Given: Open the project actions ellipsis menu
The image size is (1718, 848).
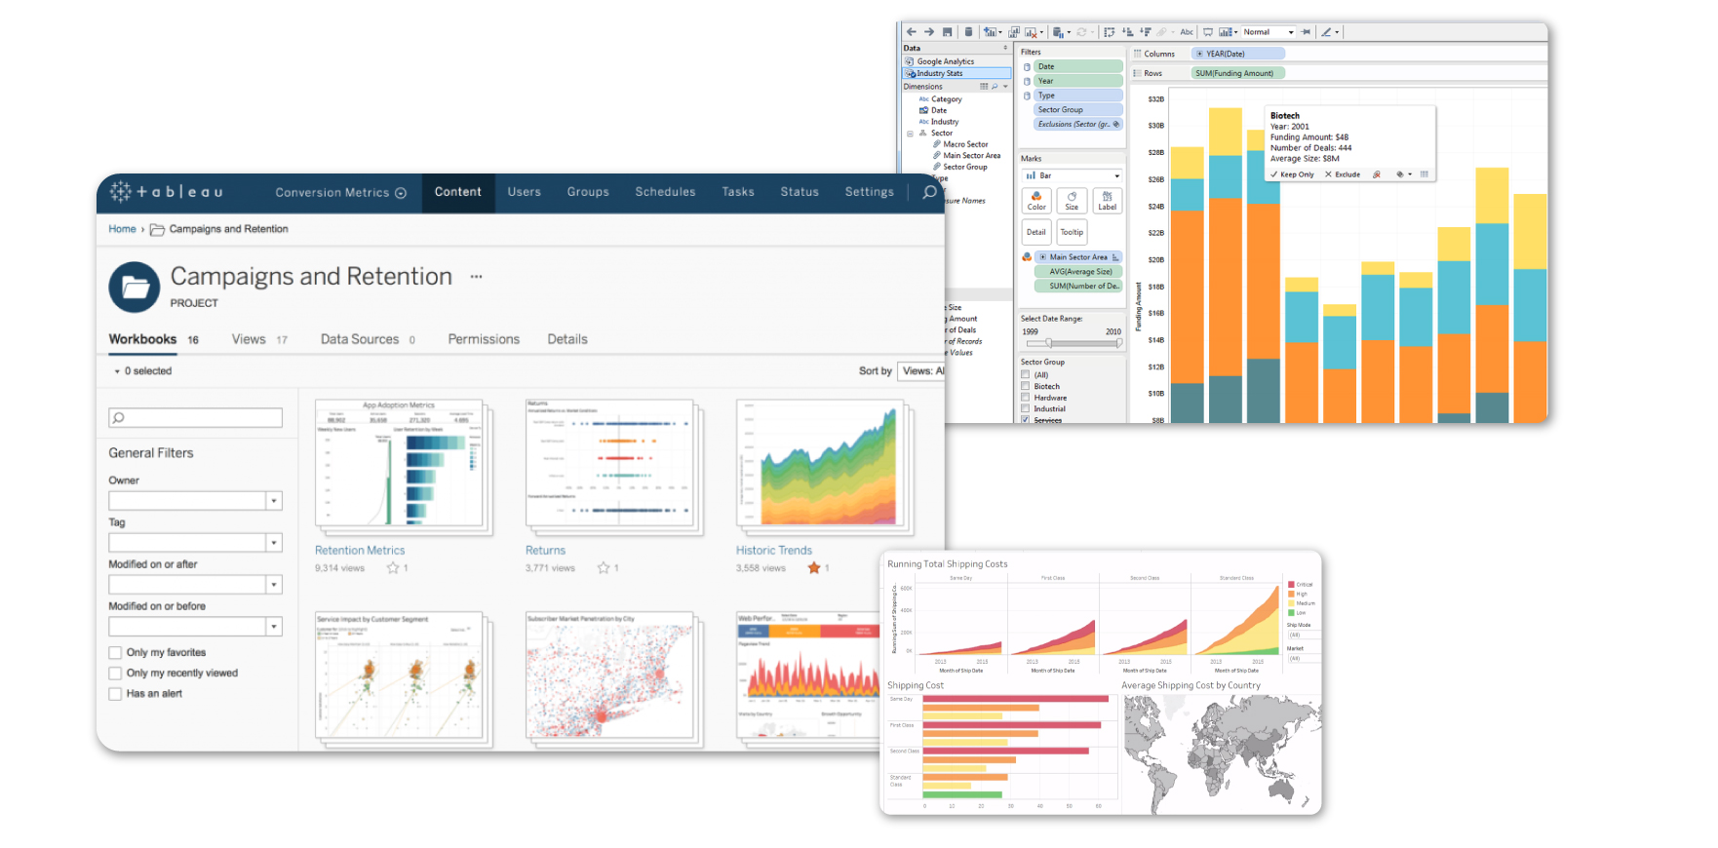Looking at the screenshot, I should 476,277.
